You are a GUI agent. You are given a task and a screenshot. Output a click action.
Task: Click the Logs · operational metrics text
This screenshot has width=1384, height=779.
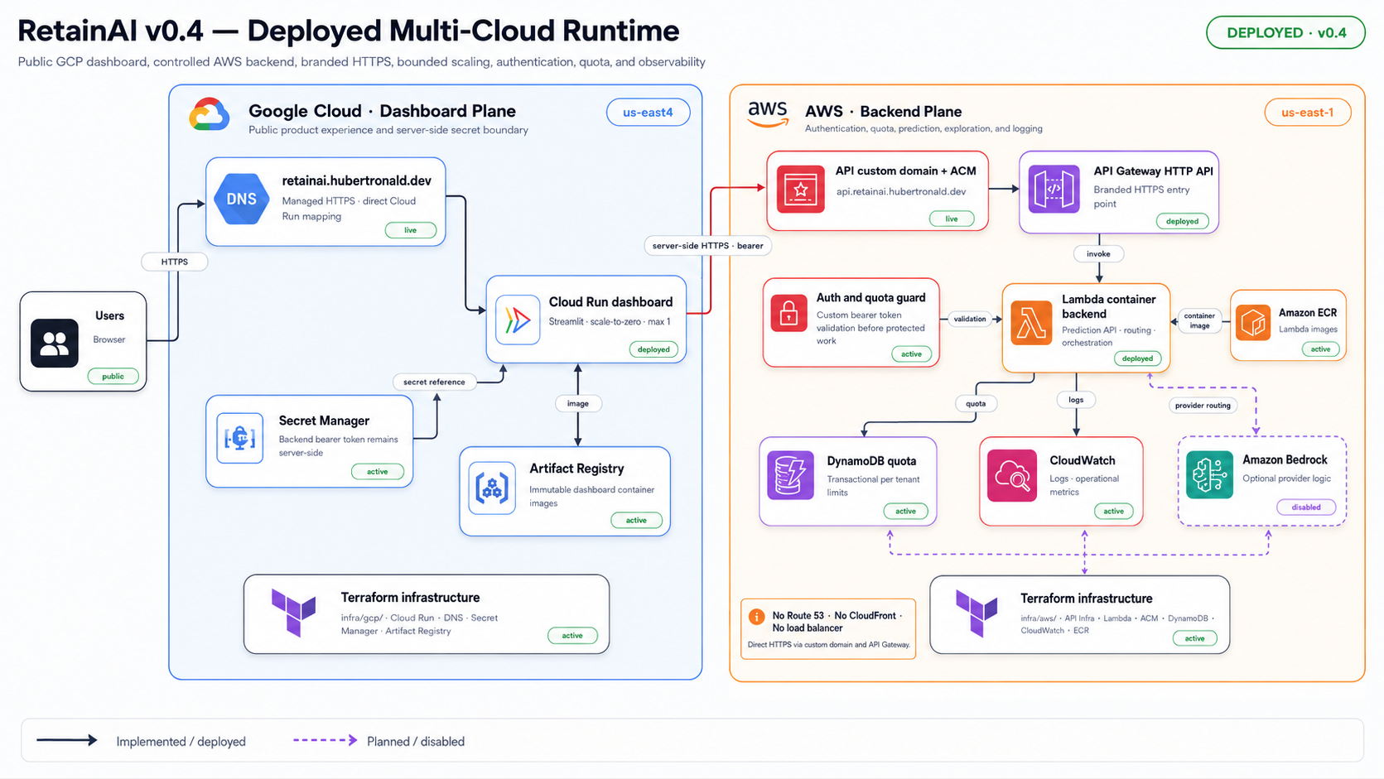1084,485
